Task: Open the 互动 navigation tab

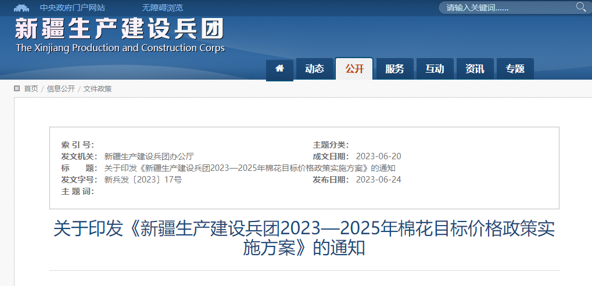Action: tap(435, 69)
